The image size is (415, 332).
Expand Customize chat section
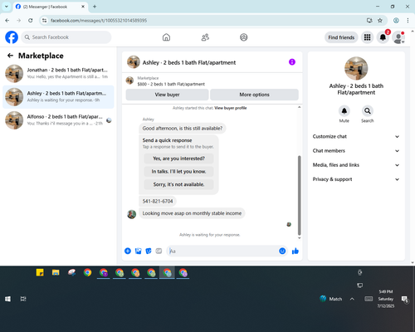(356, 136)
